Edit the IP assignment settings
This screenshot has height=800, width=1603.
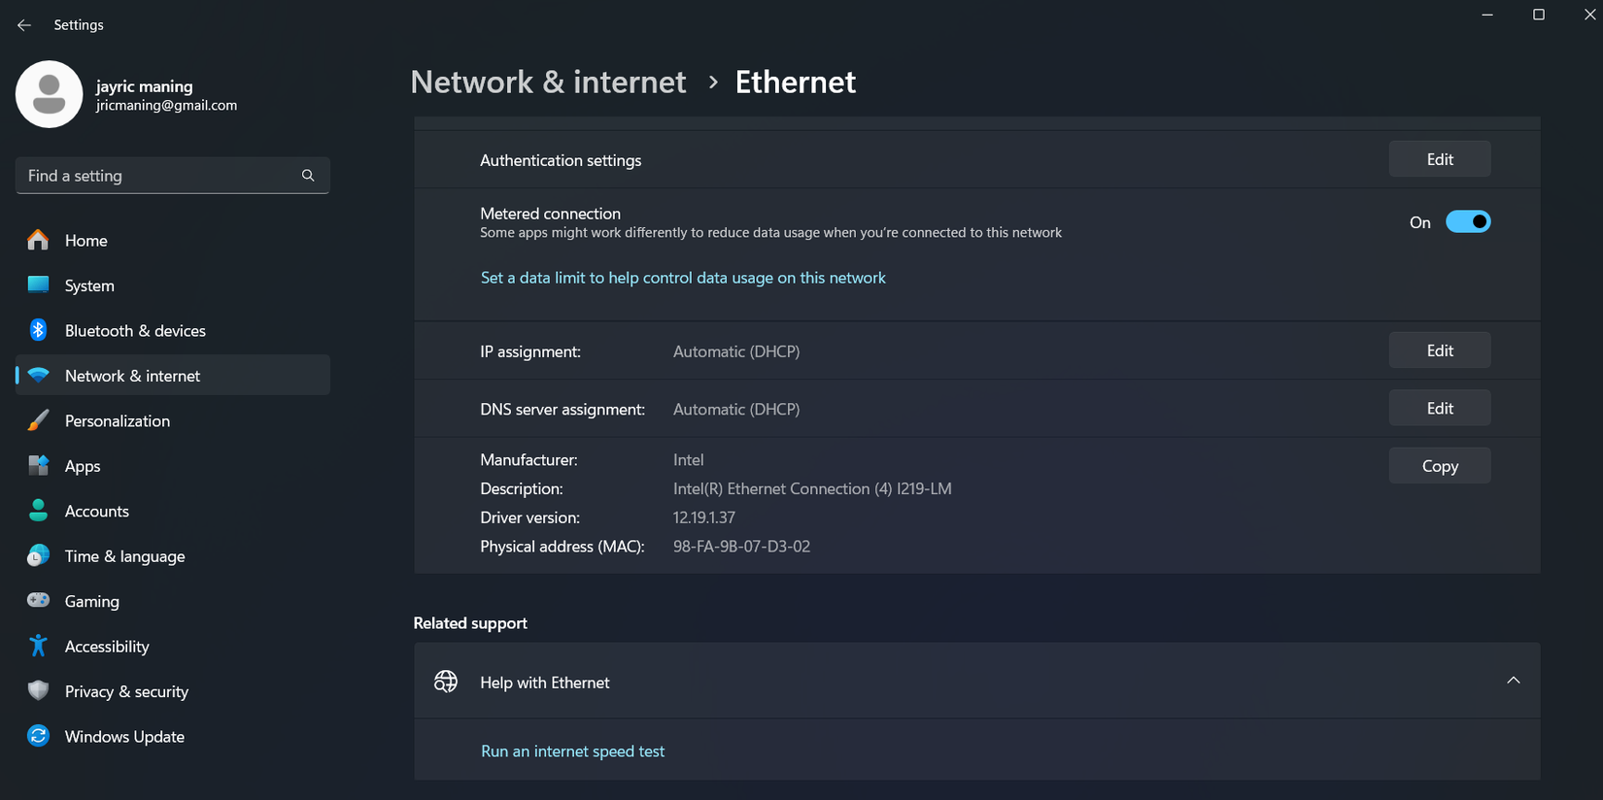coord(1439,350)
